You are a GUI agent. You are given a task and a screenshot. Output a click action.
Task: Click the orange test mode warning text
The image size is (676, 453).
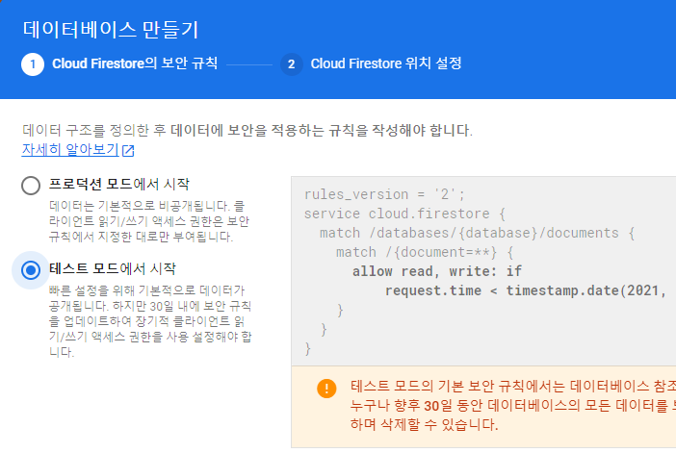(x=513, y=405)
